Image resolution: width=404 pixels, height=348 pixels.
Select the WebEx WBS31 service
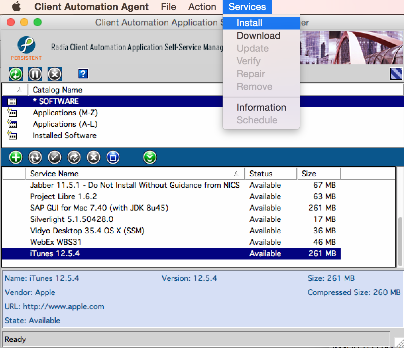(171, 242)
